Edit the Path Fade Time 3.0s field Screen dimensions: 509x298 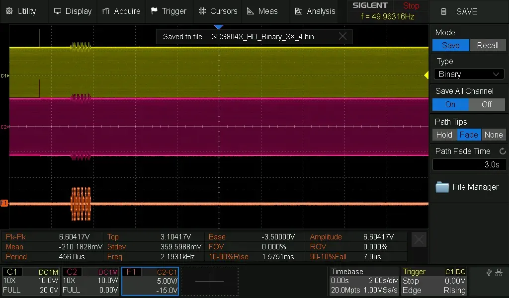tap(469, 164)
